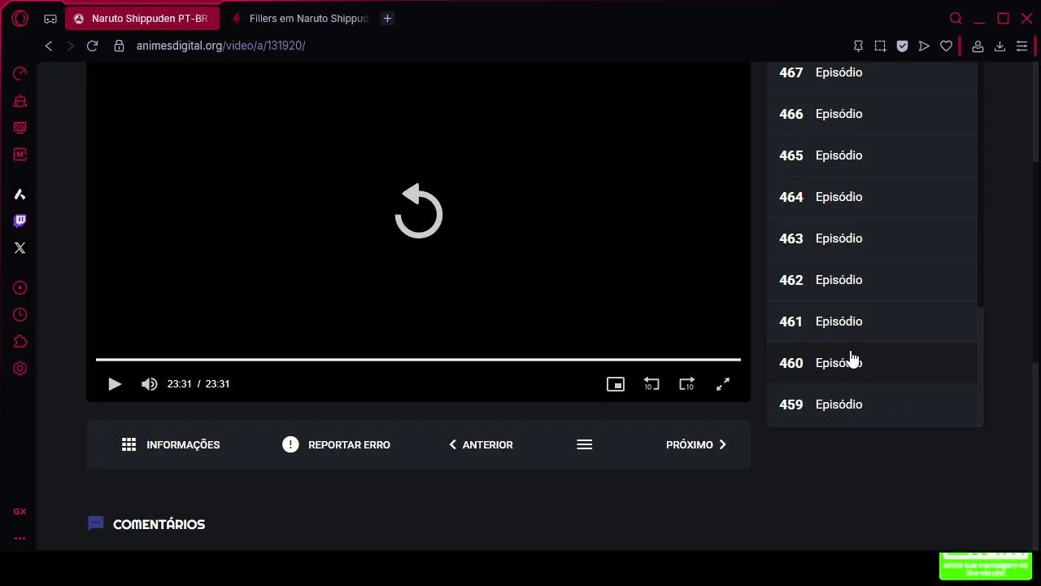Rewind the video 10 seconds

point(651,384)
